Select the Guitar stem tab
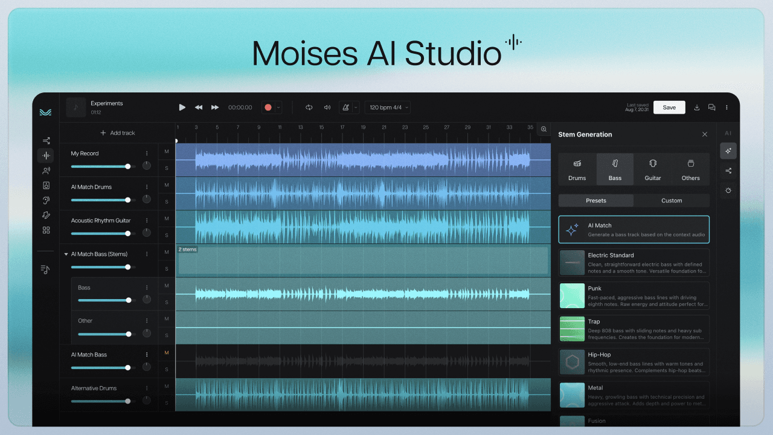 (x=653, y=169)
